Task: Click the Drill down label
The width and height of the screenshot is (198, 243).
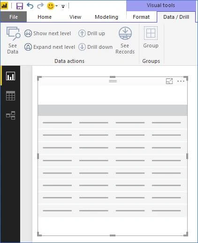Action: point(100,47)
